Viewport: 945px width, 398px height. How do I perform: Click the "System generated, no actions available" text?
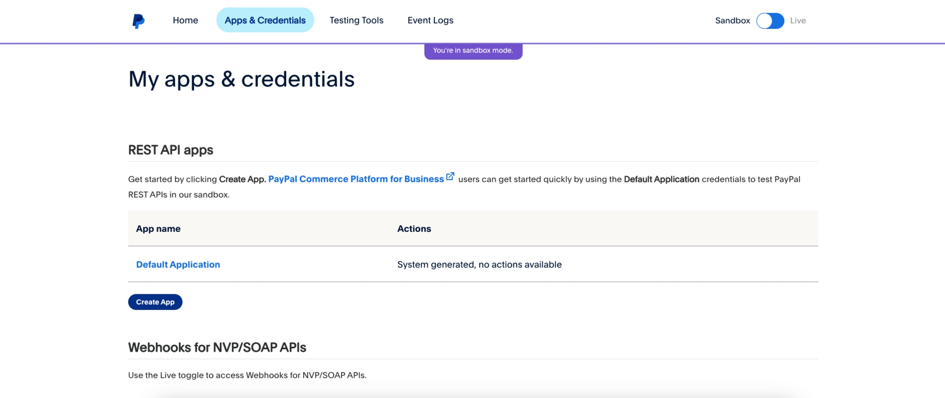pyautogui.click(x=479, y=265)
